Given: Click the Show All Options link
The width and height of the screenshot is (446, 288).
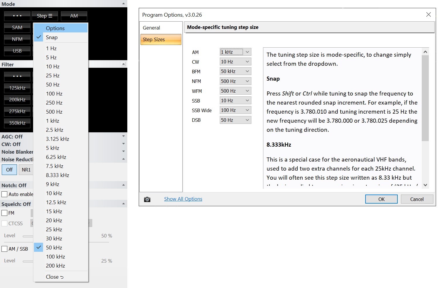Looking at the screenshot, I should click(x=183, y=199).
